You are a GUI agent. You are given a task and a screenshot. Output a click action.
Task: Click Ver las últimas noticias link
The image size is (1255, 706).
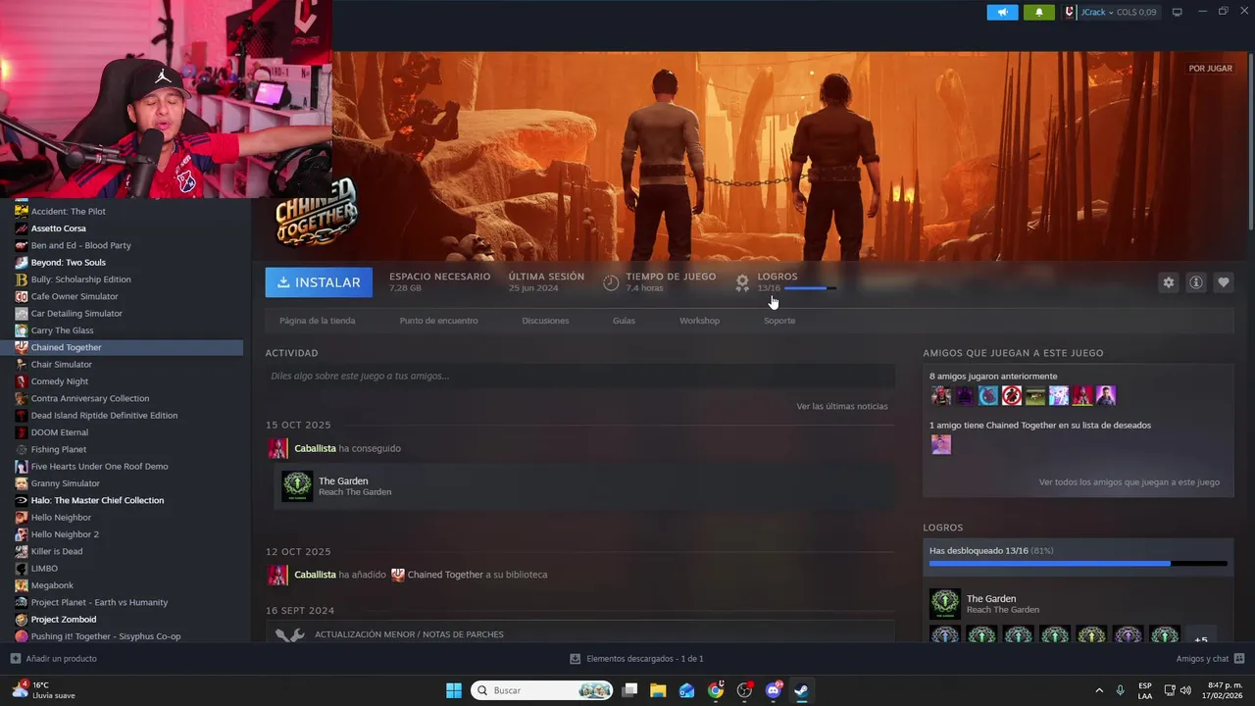pyautogui.click(x=842, y=406)
